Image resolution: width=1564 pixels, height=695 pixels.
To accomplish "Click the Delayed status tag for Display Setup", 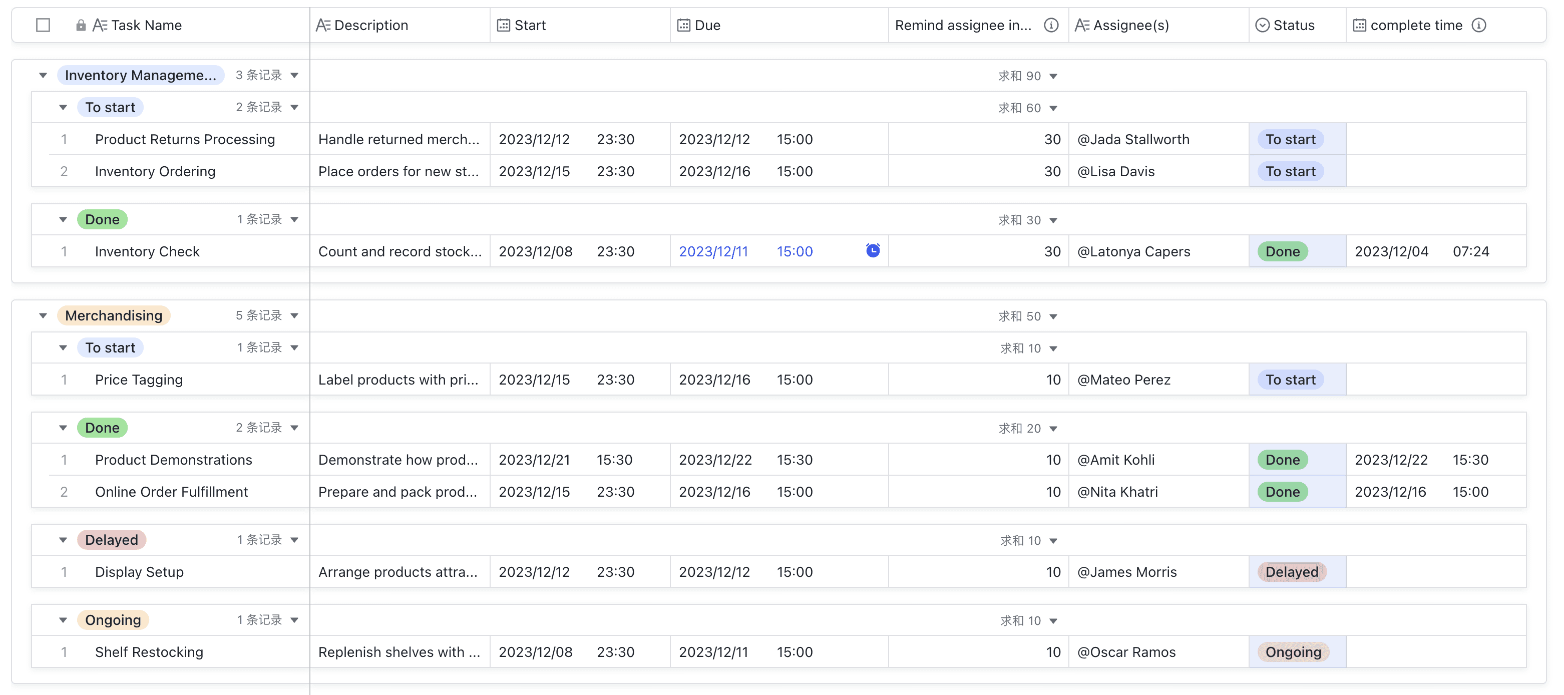I will point(1291,572).
